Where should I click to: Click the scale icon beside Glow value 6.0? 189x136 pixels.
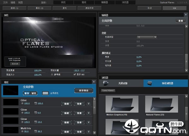click(35, 112)
